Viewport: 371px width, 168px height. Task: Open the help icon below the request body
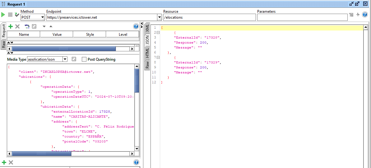pos(136,162)
